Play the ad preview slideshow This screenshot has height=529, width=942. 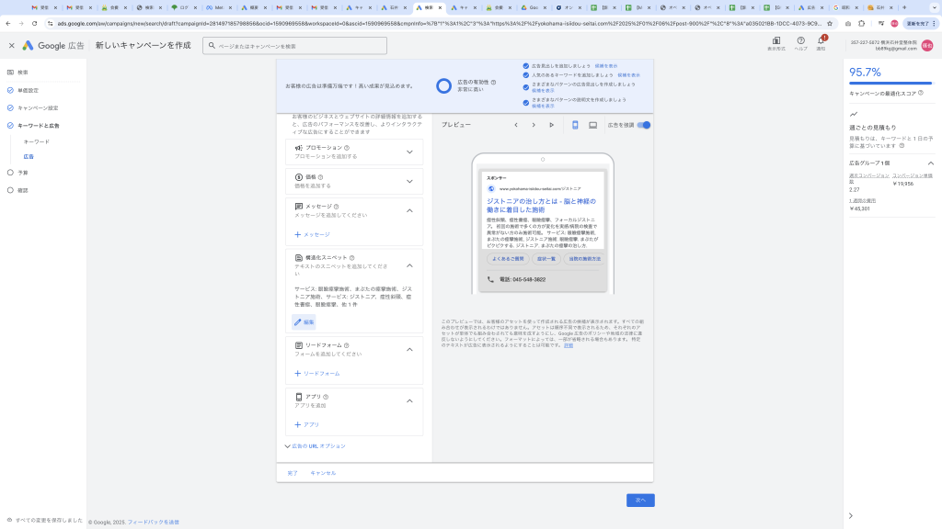552,125
